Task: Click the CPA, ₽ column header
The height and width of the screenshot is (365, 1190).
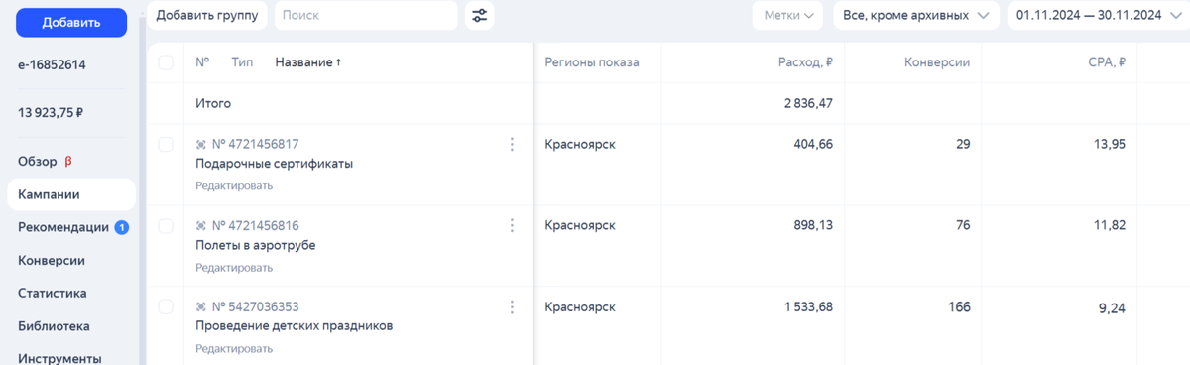Action: tap(1106, 62)
